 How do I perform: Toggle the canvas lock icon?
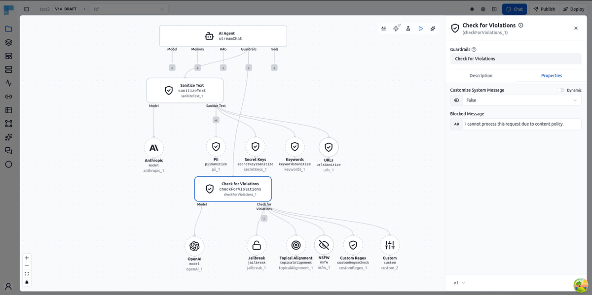pyautogui.click(x=27, y=282)
